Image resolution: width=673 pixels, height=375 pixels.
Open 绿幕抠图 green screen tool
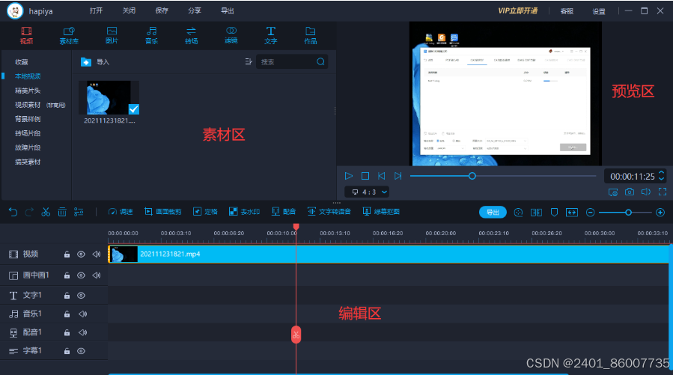[x=381, y=212]
